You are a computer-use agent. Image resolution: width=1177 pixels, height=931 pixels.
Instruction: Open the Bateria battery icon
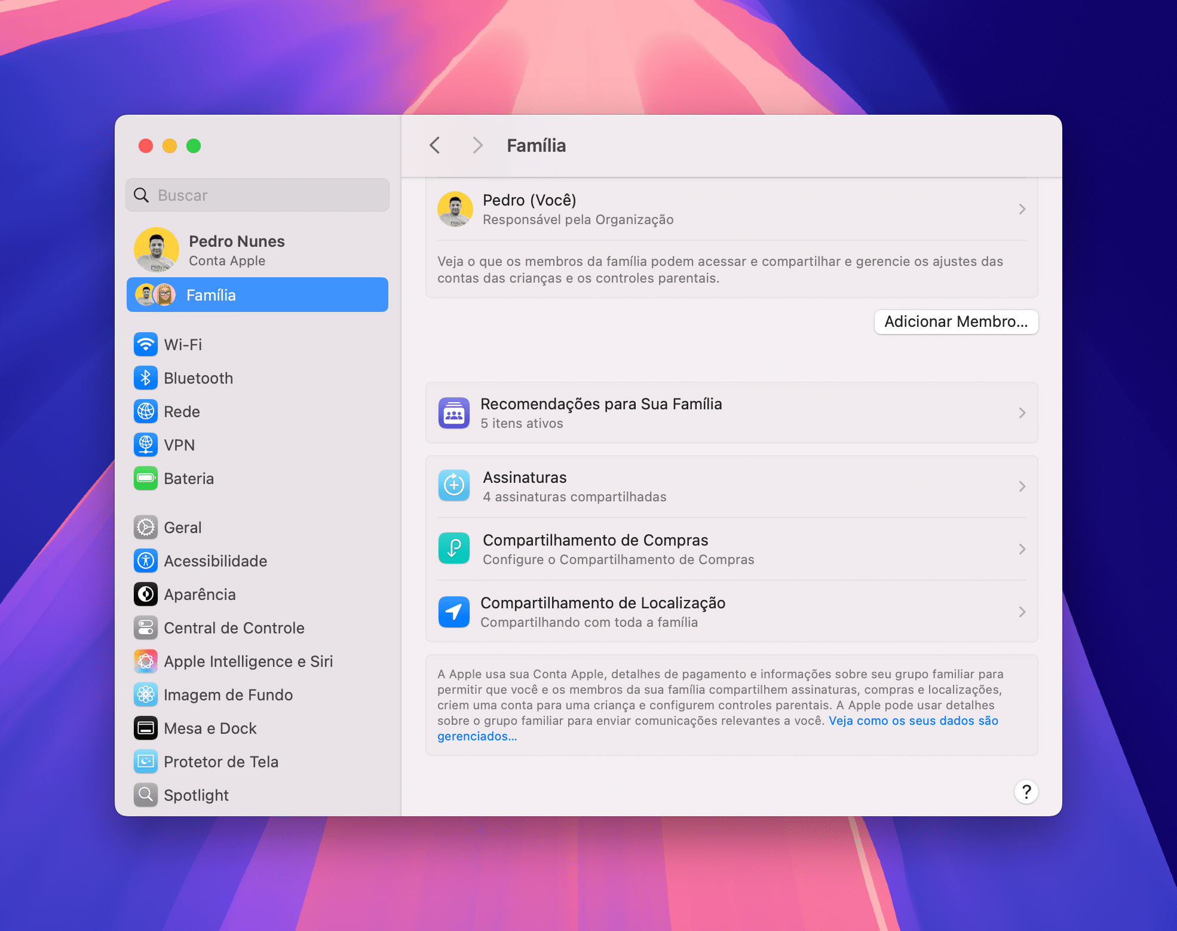[x=146, y=479]
